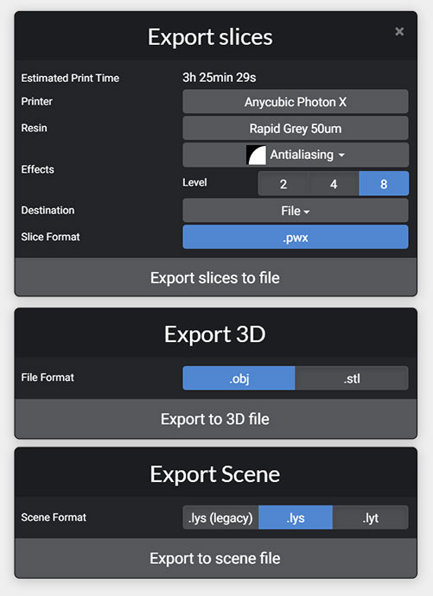Set antialiasing level to 2
433x596 pixels.
coord(283,184)
